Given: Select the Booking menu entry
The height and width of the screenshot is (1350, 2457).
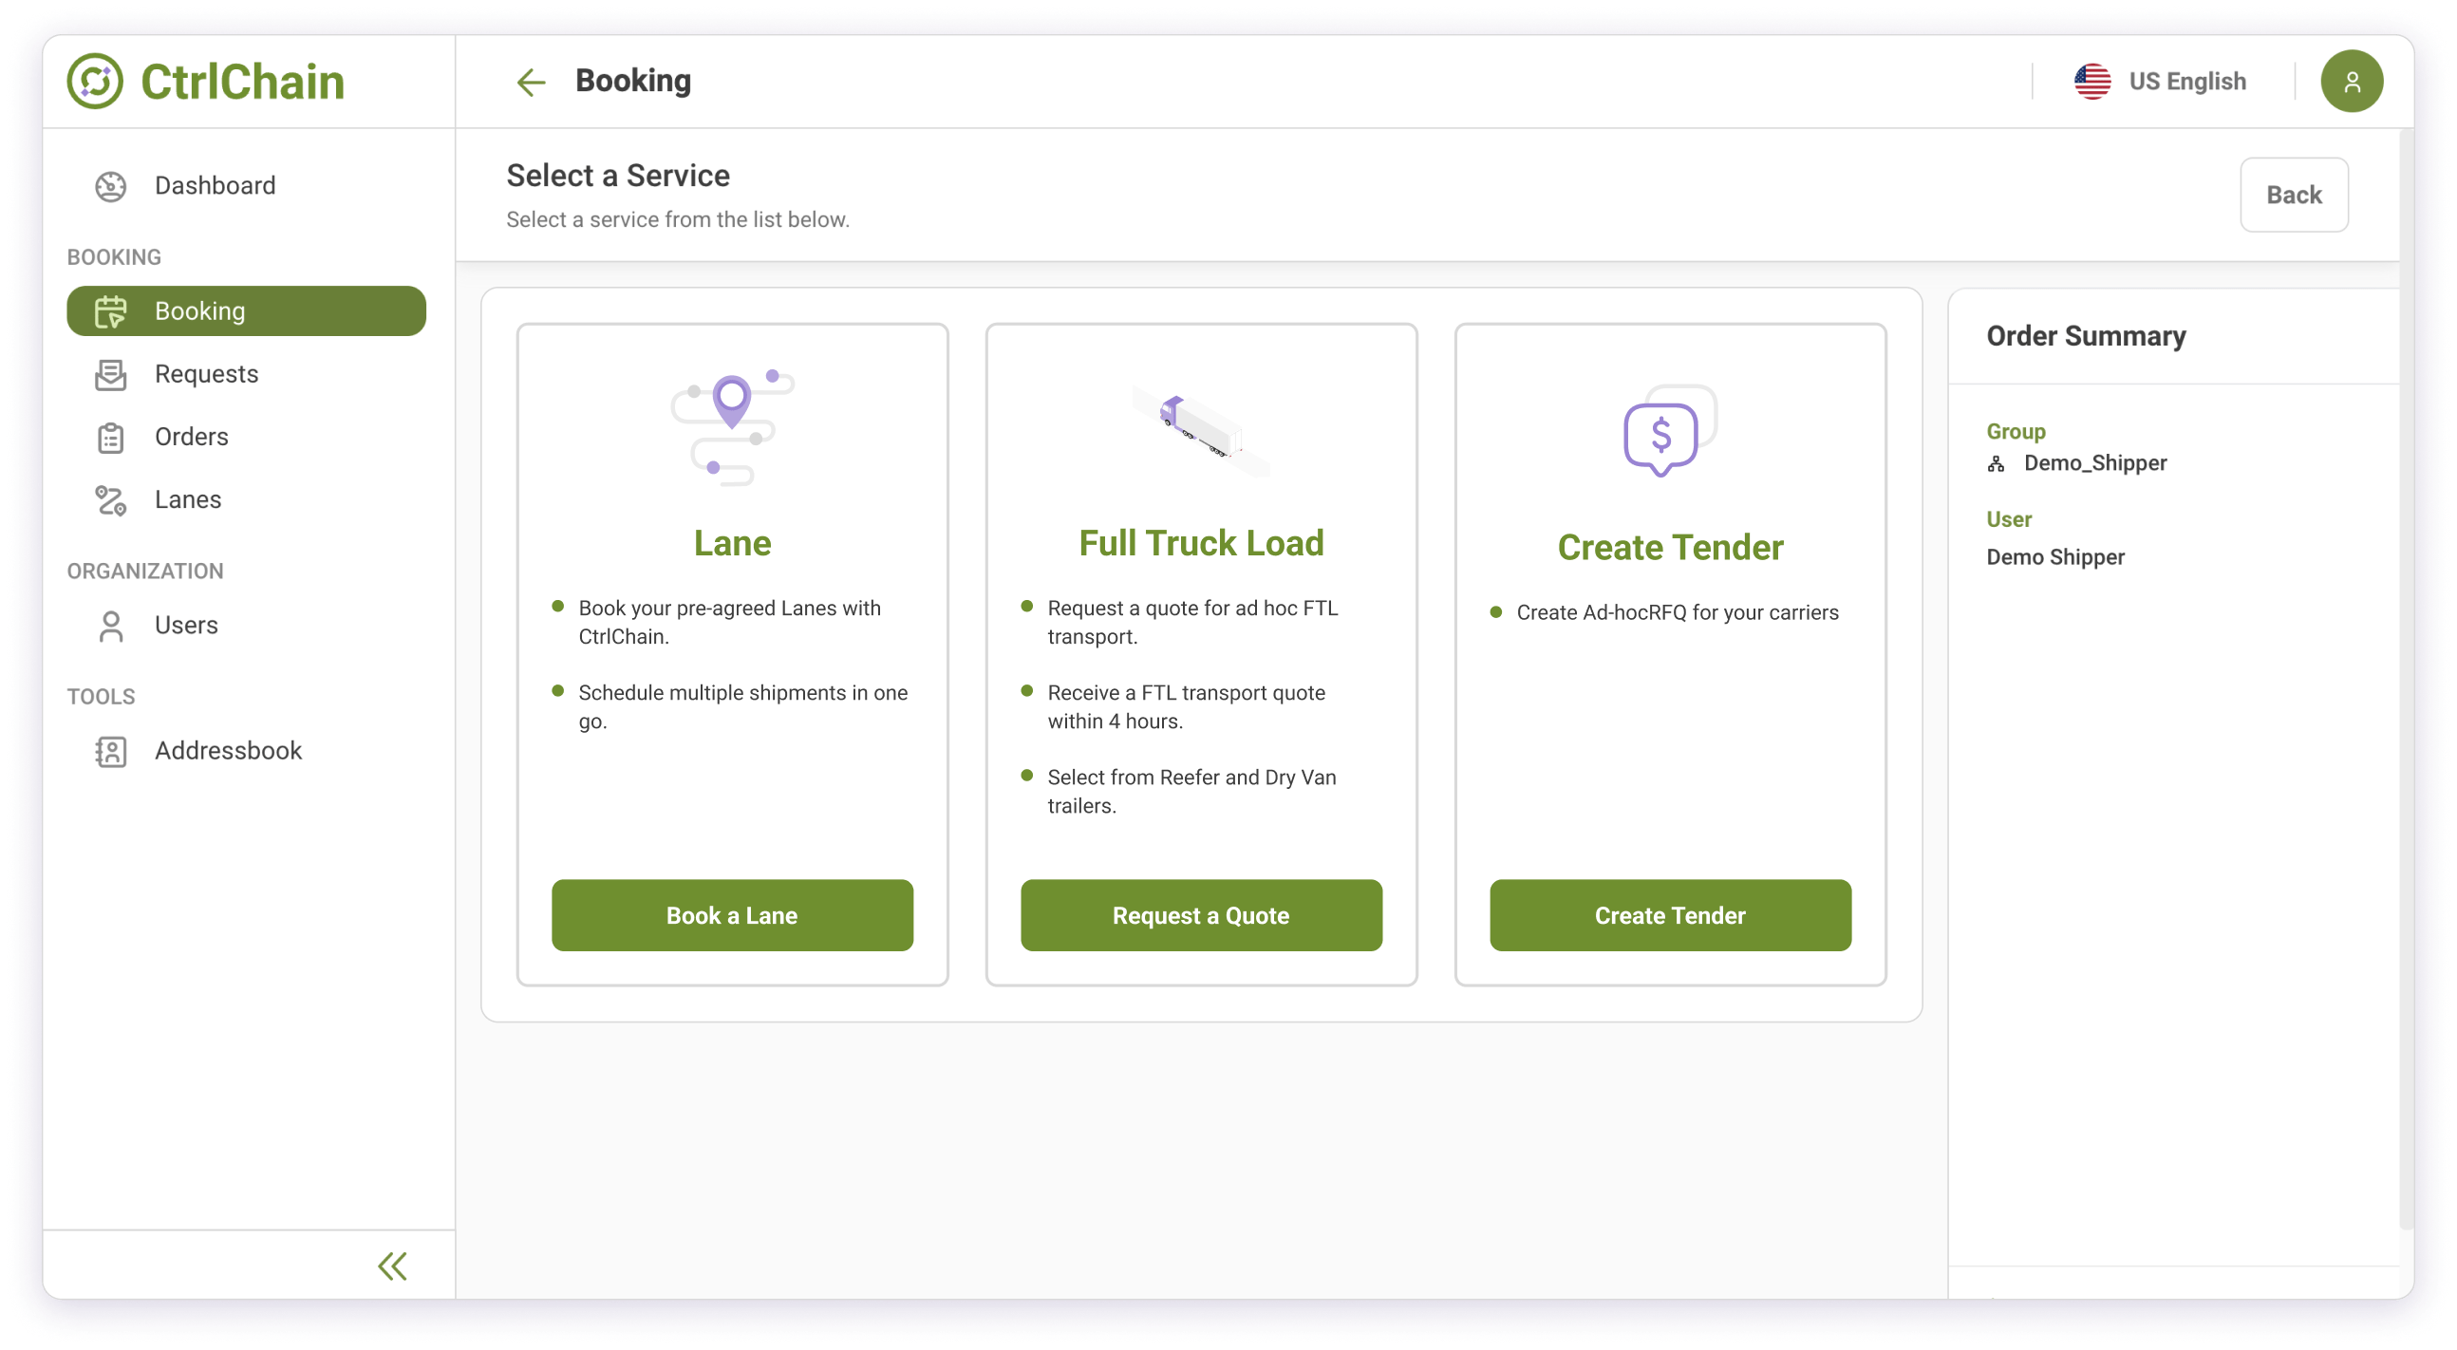Looking at the screenshot, I should (200, 311).
